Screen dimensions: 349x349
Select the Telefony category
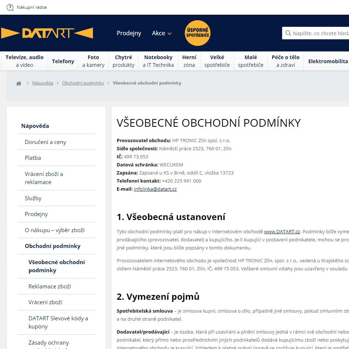coord(63,61)
